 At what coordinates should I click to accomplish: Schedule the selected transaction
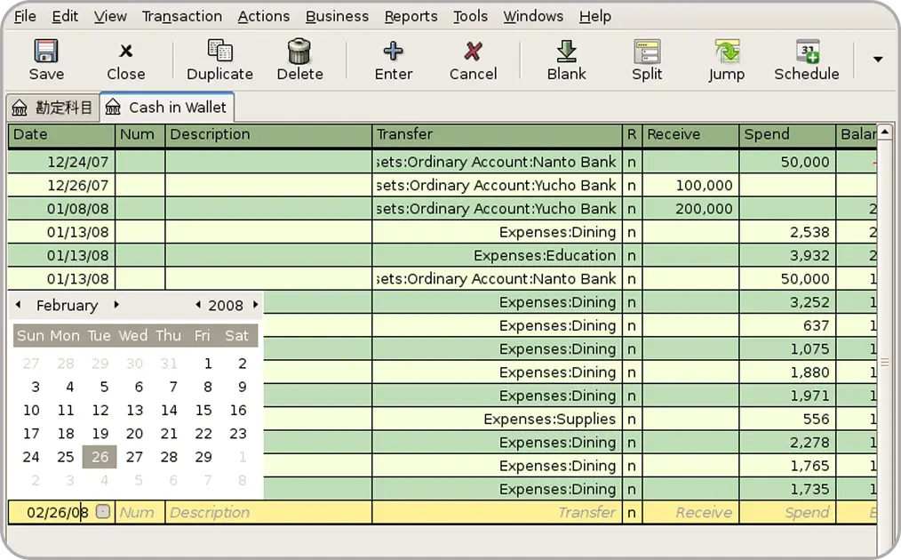pos(805,59)
